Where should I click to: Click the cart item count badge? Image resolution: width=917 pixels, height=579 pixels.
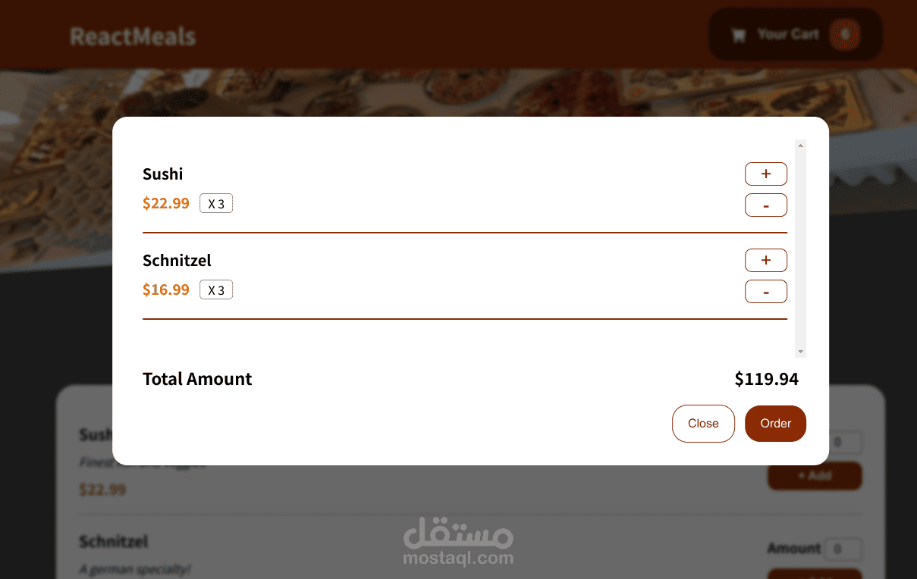(x=845, y=35)
